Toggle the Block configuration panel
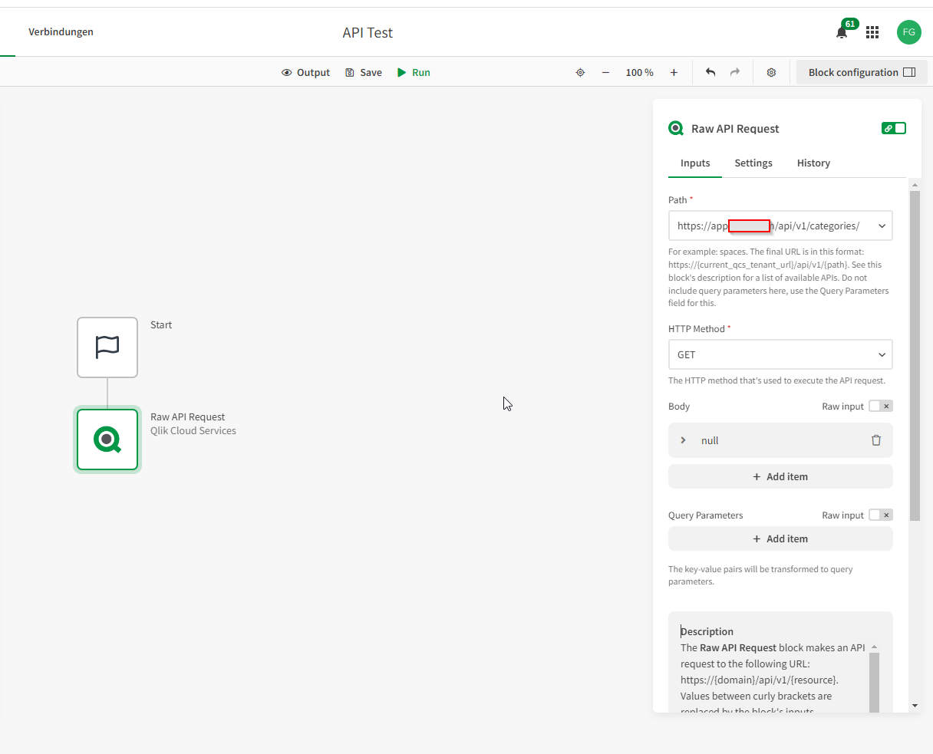 [862, 72]
